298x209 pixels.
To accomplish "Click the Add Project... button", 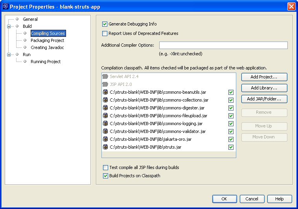I will [x=264, y=77].
